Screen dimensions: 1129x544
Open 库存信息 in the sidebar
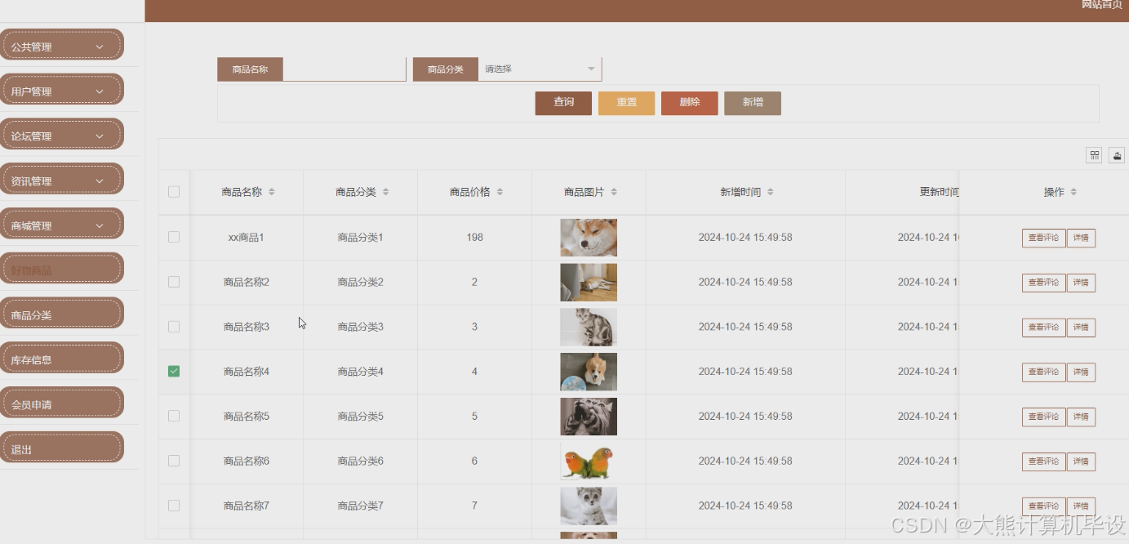[x=60, y=359]
